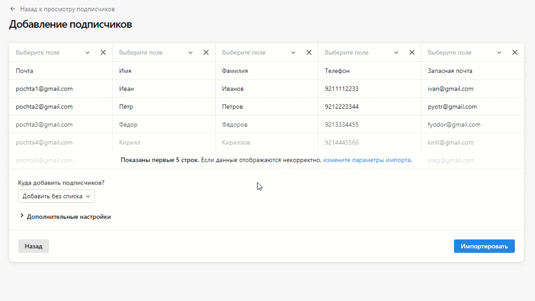Image resolution: width=535 pixels, height=301 pixels.
Task: Clear the field mapping for the Запасная почта column
Action: pyautogui.click(x=515, y=52)
